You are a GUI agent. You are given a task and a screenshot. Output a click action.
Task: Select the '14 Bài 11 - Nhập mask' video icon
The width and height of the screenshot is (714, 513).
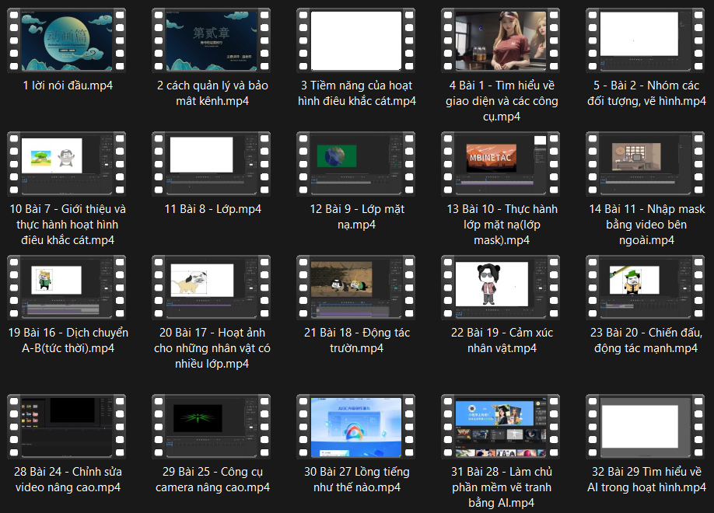pyautogui.click(x=646, y=163)
